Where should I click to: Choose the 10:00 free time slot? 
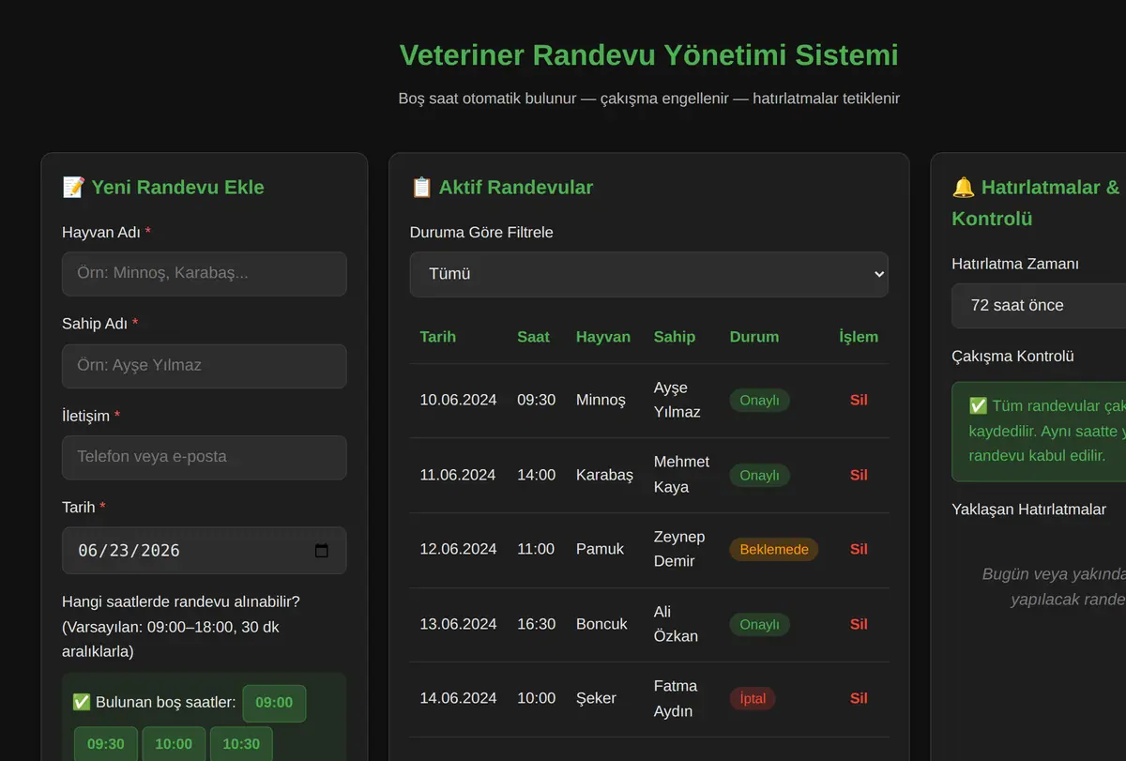click(174, 744)
